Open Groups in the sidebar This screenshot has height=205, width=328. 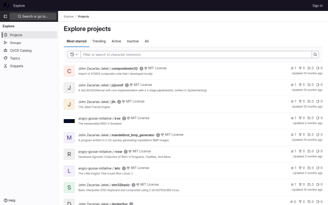(x=30, y=43)
